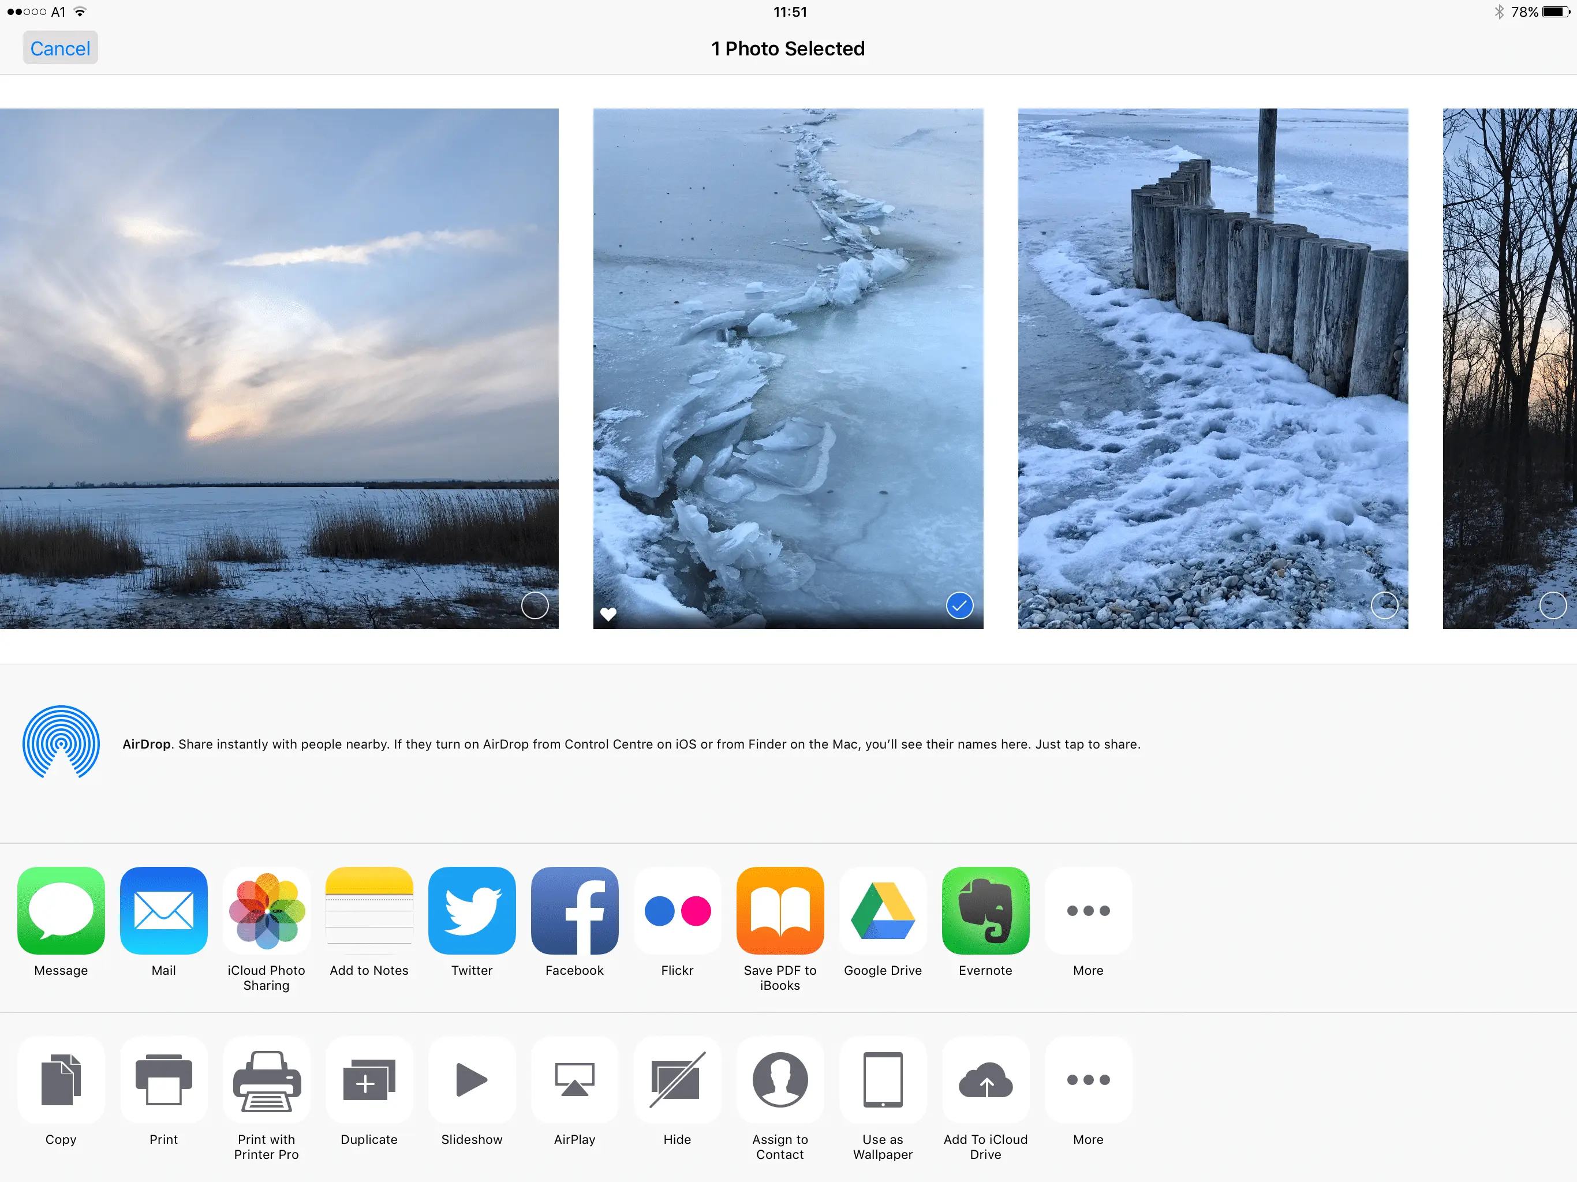Open Mail share option
1577x1182 pixels.
coord(163,910)
